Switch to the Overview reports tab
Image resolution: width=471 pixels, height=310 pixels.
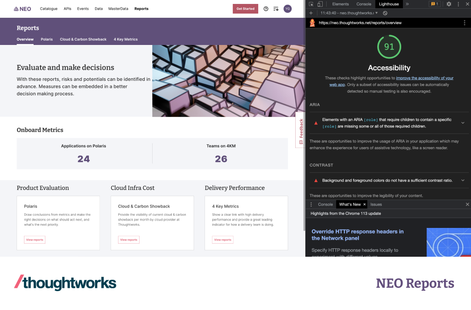(x=25, y=39)
